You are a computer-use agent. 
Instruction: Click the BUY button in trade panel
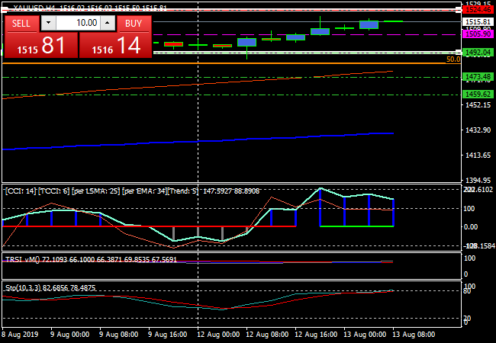(x=134, y=24)
